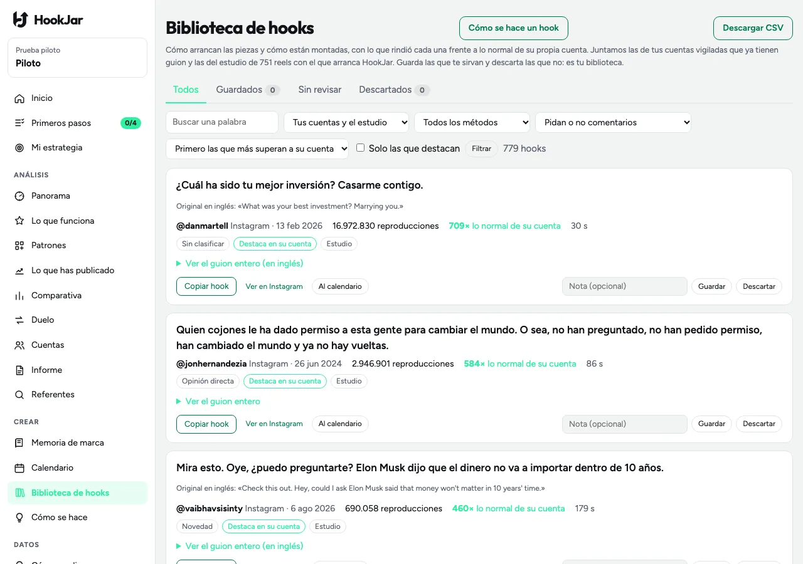Viewport: 803px width, 564px height.
Task: Focus the Buscar una palabra search field
Action: (x=222, y=122)
